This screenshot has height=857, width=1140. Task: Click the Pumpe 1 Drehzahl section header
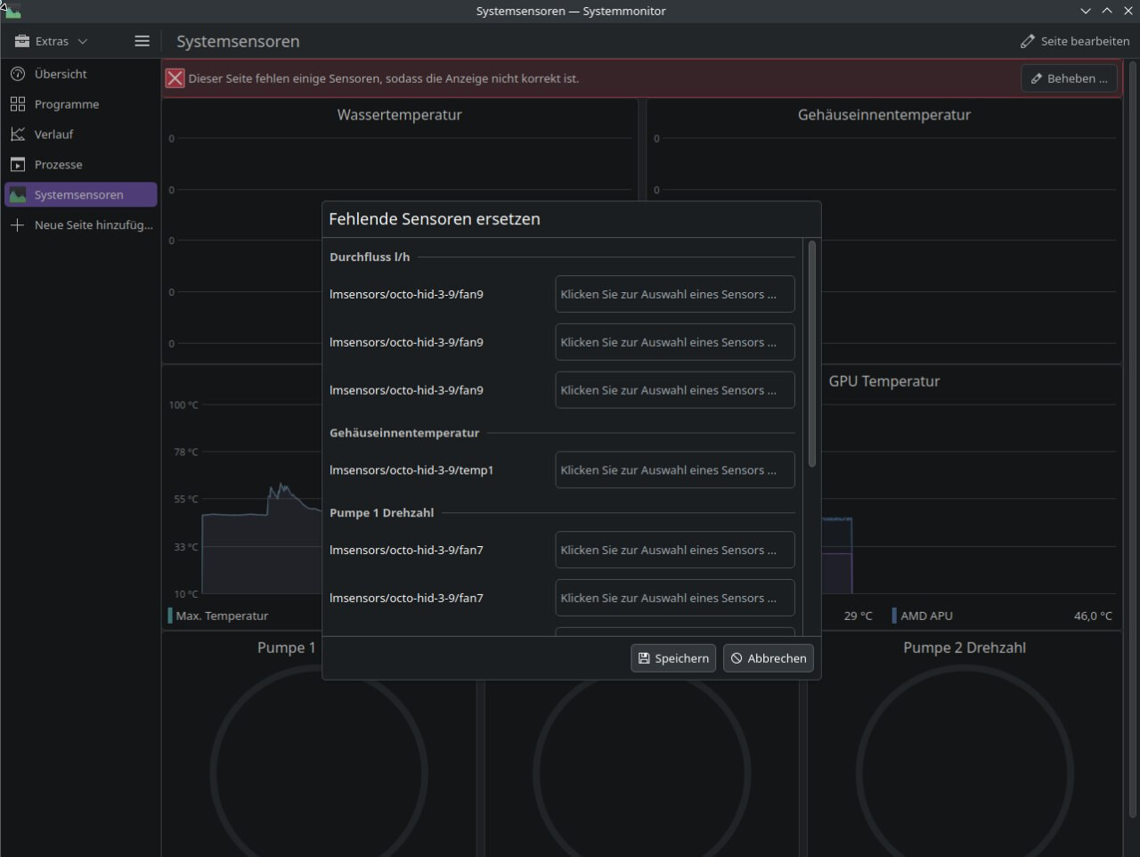tap(382, 513)
